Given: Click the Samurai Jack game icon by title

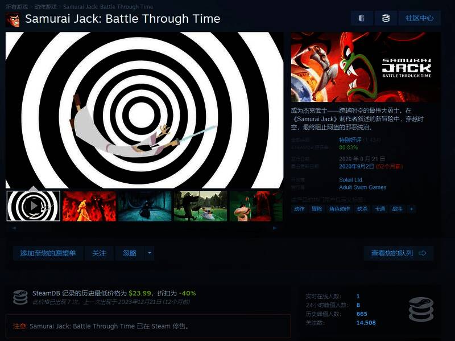Looking at the screenshot, I should 13,19.
